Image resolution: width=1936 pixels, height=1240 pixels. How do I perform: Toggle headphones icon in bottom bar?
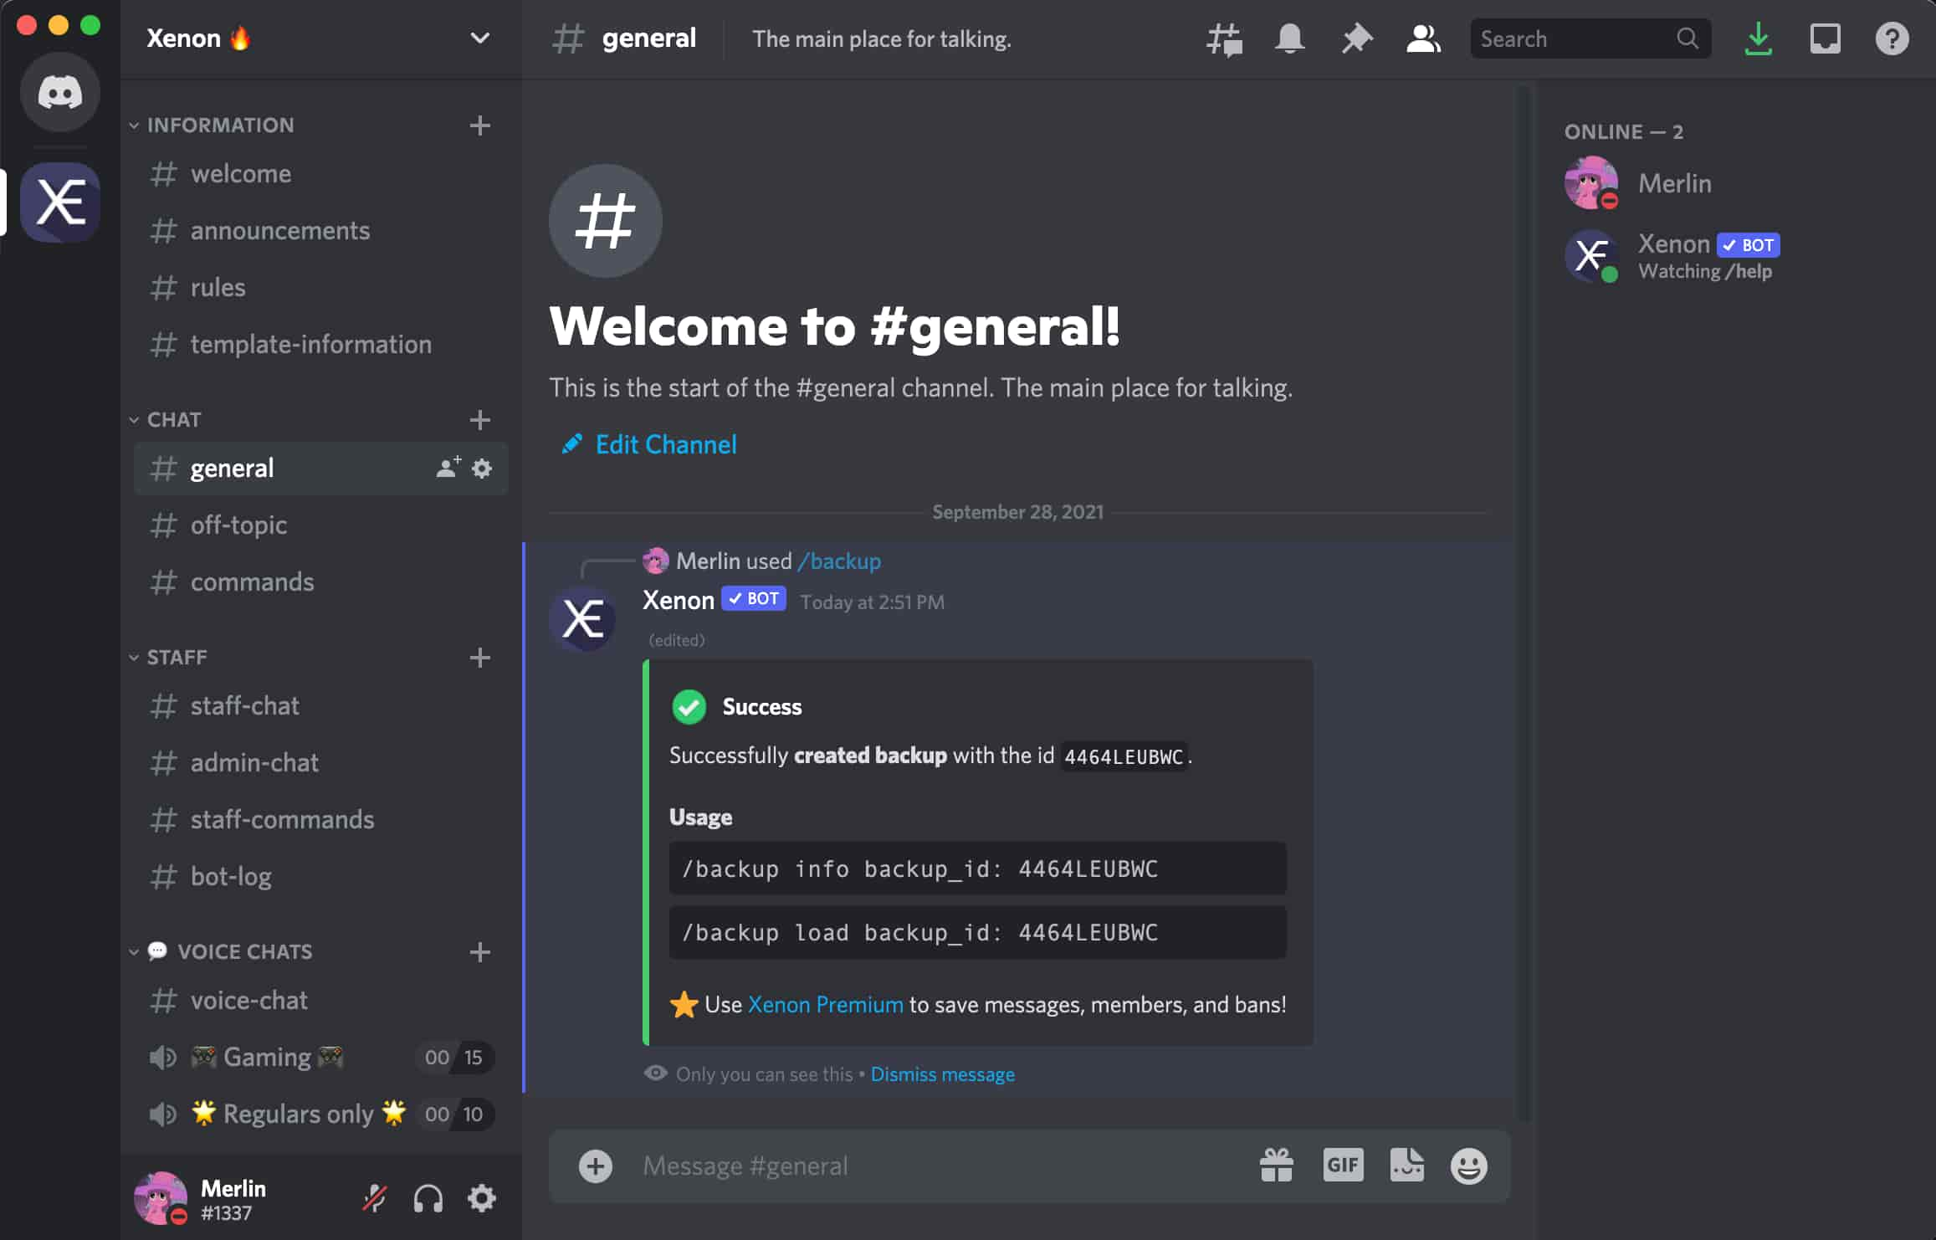pyautogui.click(x=428, y=1197)
